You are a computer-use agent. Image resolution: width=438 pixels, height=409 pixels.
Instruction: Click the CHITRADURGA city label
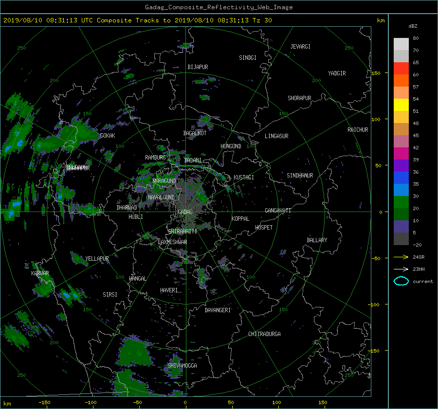[x=265, y=334]
